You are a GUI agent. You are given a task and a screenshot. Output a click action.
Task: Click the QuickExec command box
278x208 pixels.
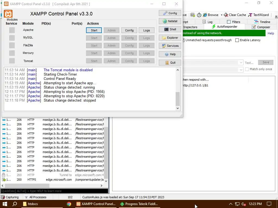point(54,191)
